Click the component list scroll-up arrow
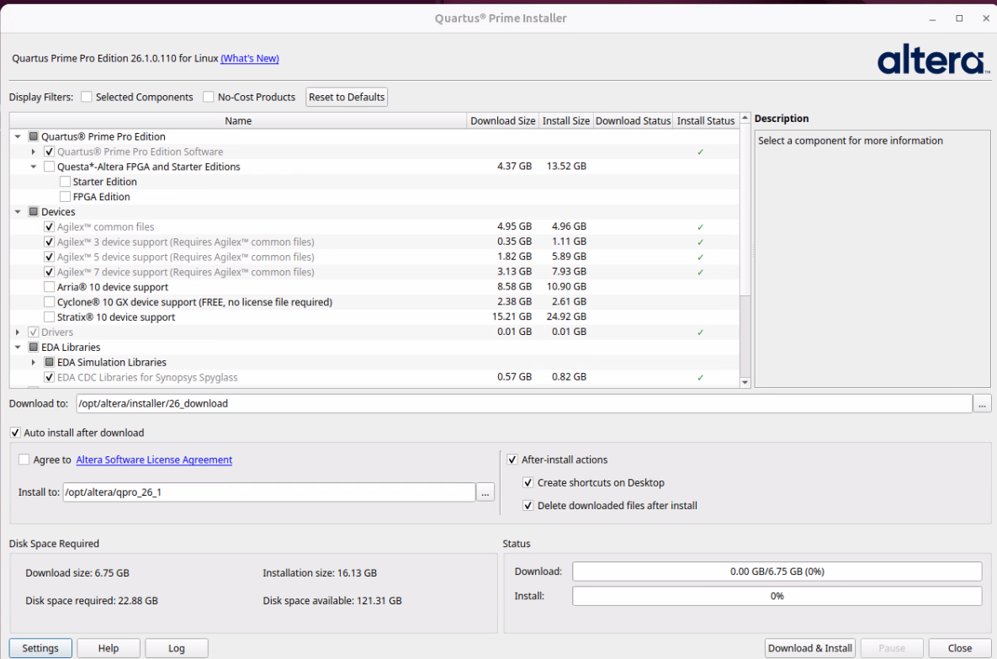The width and height of the screenshot is (997, 659). (745, 119)
